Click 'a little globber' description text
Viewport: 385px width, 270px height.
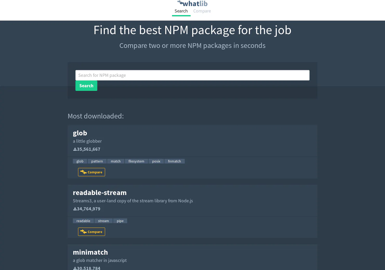click(87, 141)
